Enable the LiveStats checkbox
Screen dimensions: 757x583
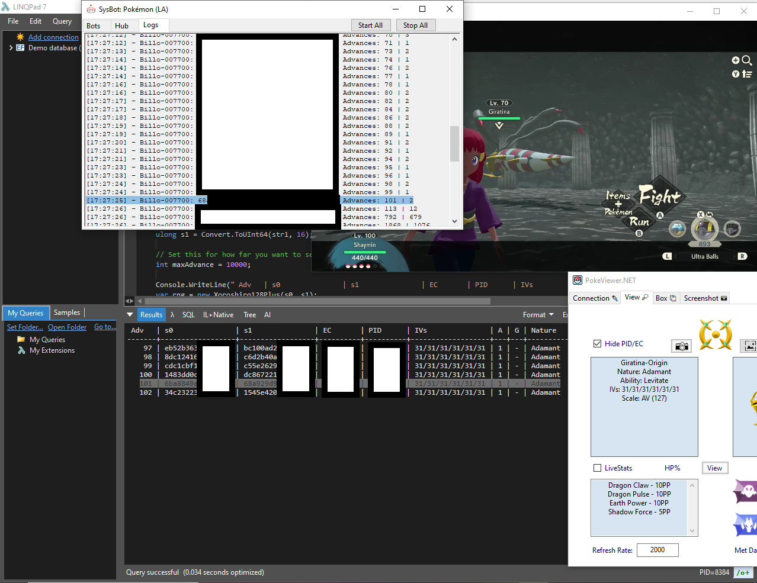pyautogui.click(x=597, y=468)
